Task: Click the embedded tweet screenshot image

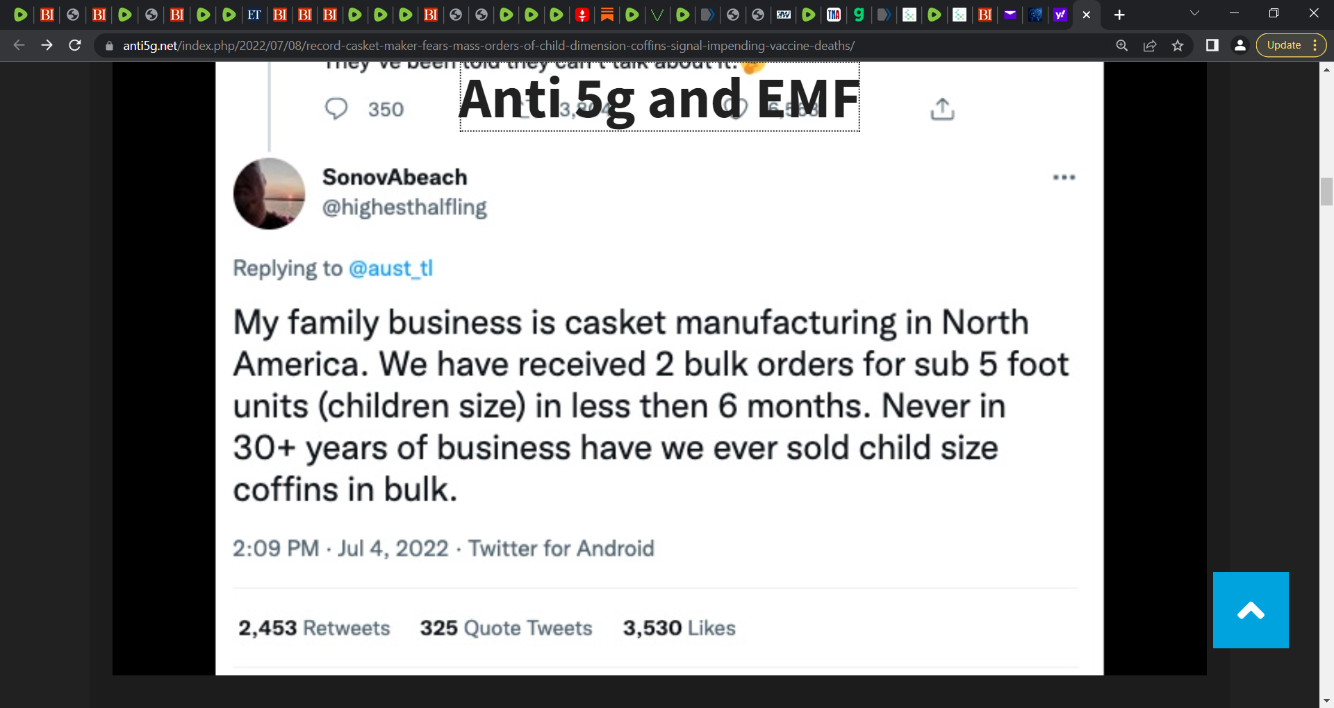Action: point(659,368)
